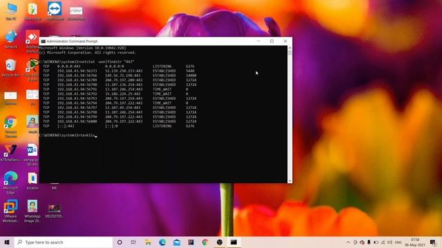442x248 pixels.
Task: Open notification action center
Action: click(433, 242)
